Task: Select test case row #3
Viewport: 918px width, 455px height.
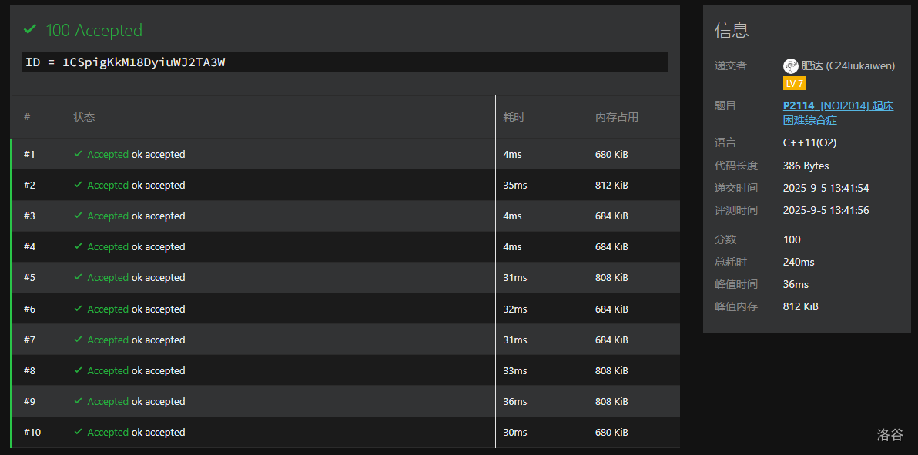Action: pyautogui.click(x=346, y=216)
